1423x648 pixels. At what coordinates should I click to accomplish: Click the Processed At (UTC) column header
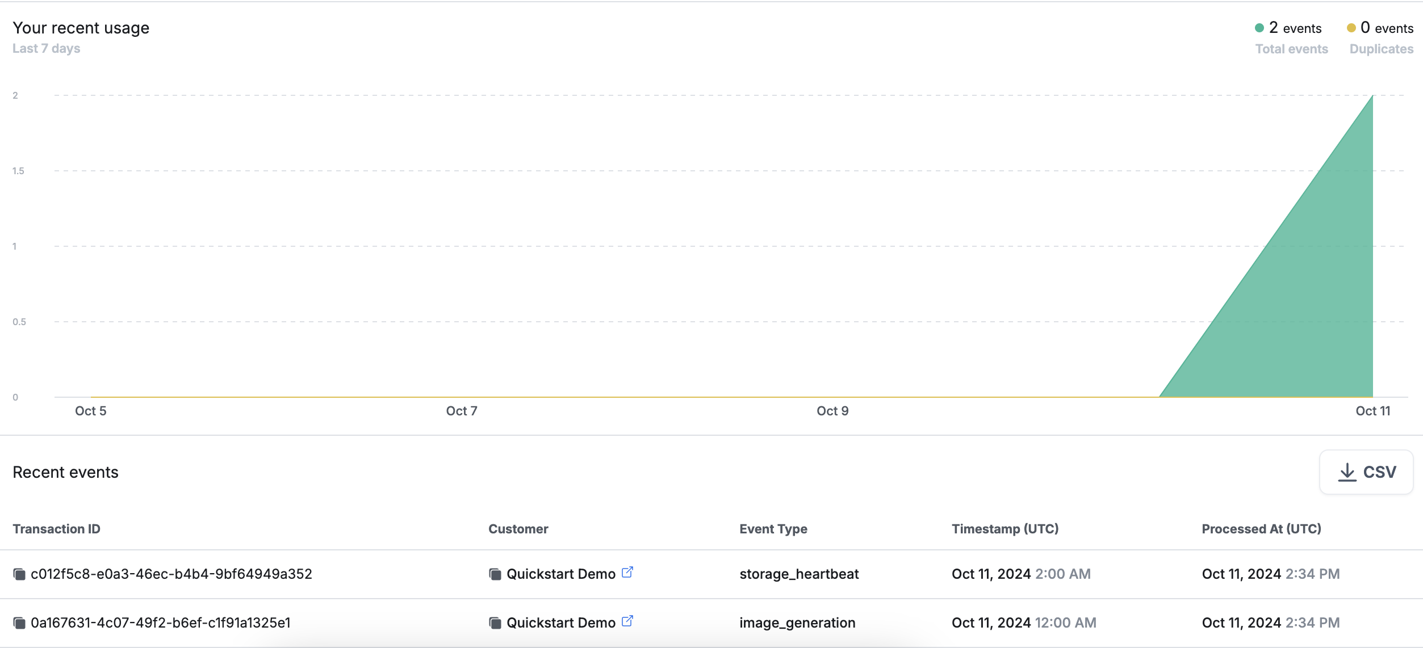pyautogui.click(x=1261, y=529)
